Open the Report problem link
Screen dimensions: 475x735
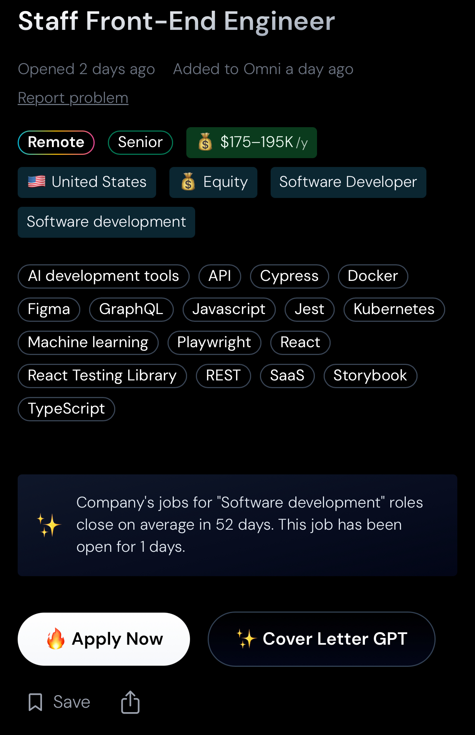pos(73,98)
